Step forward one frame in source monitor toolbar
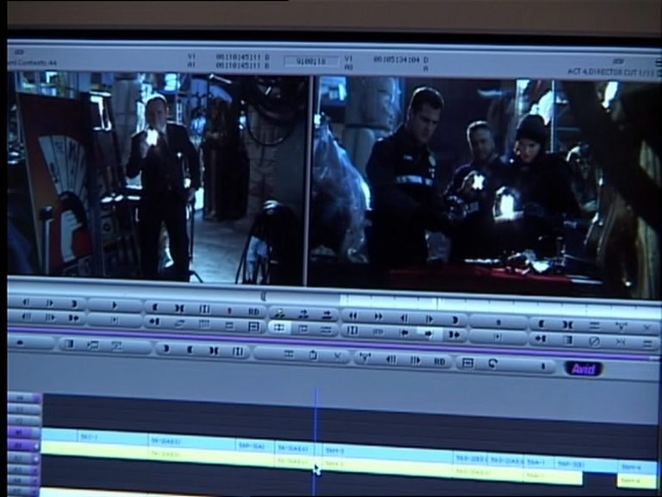662x497 pixels. coord(50,303)
